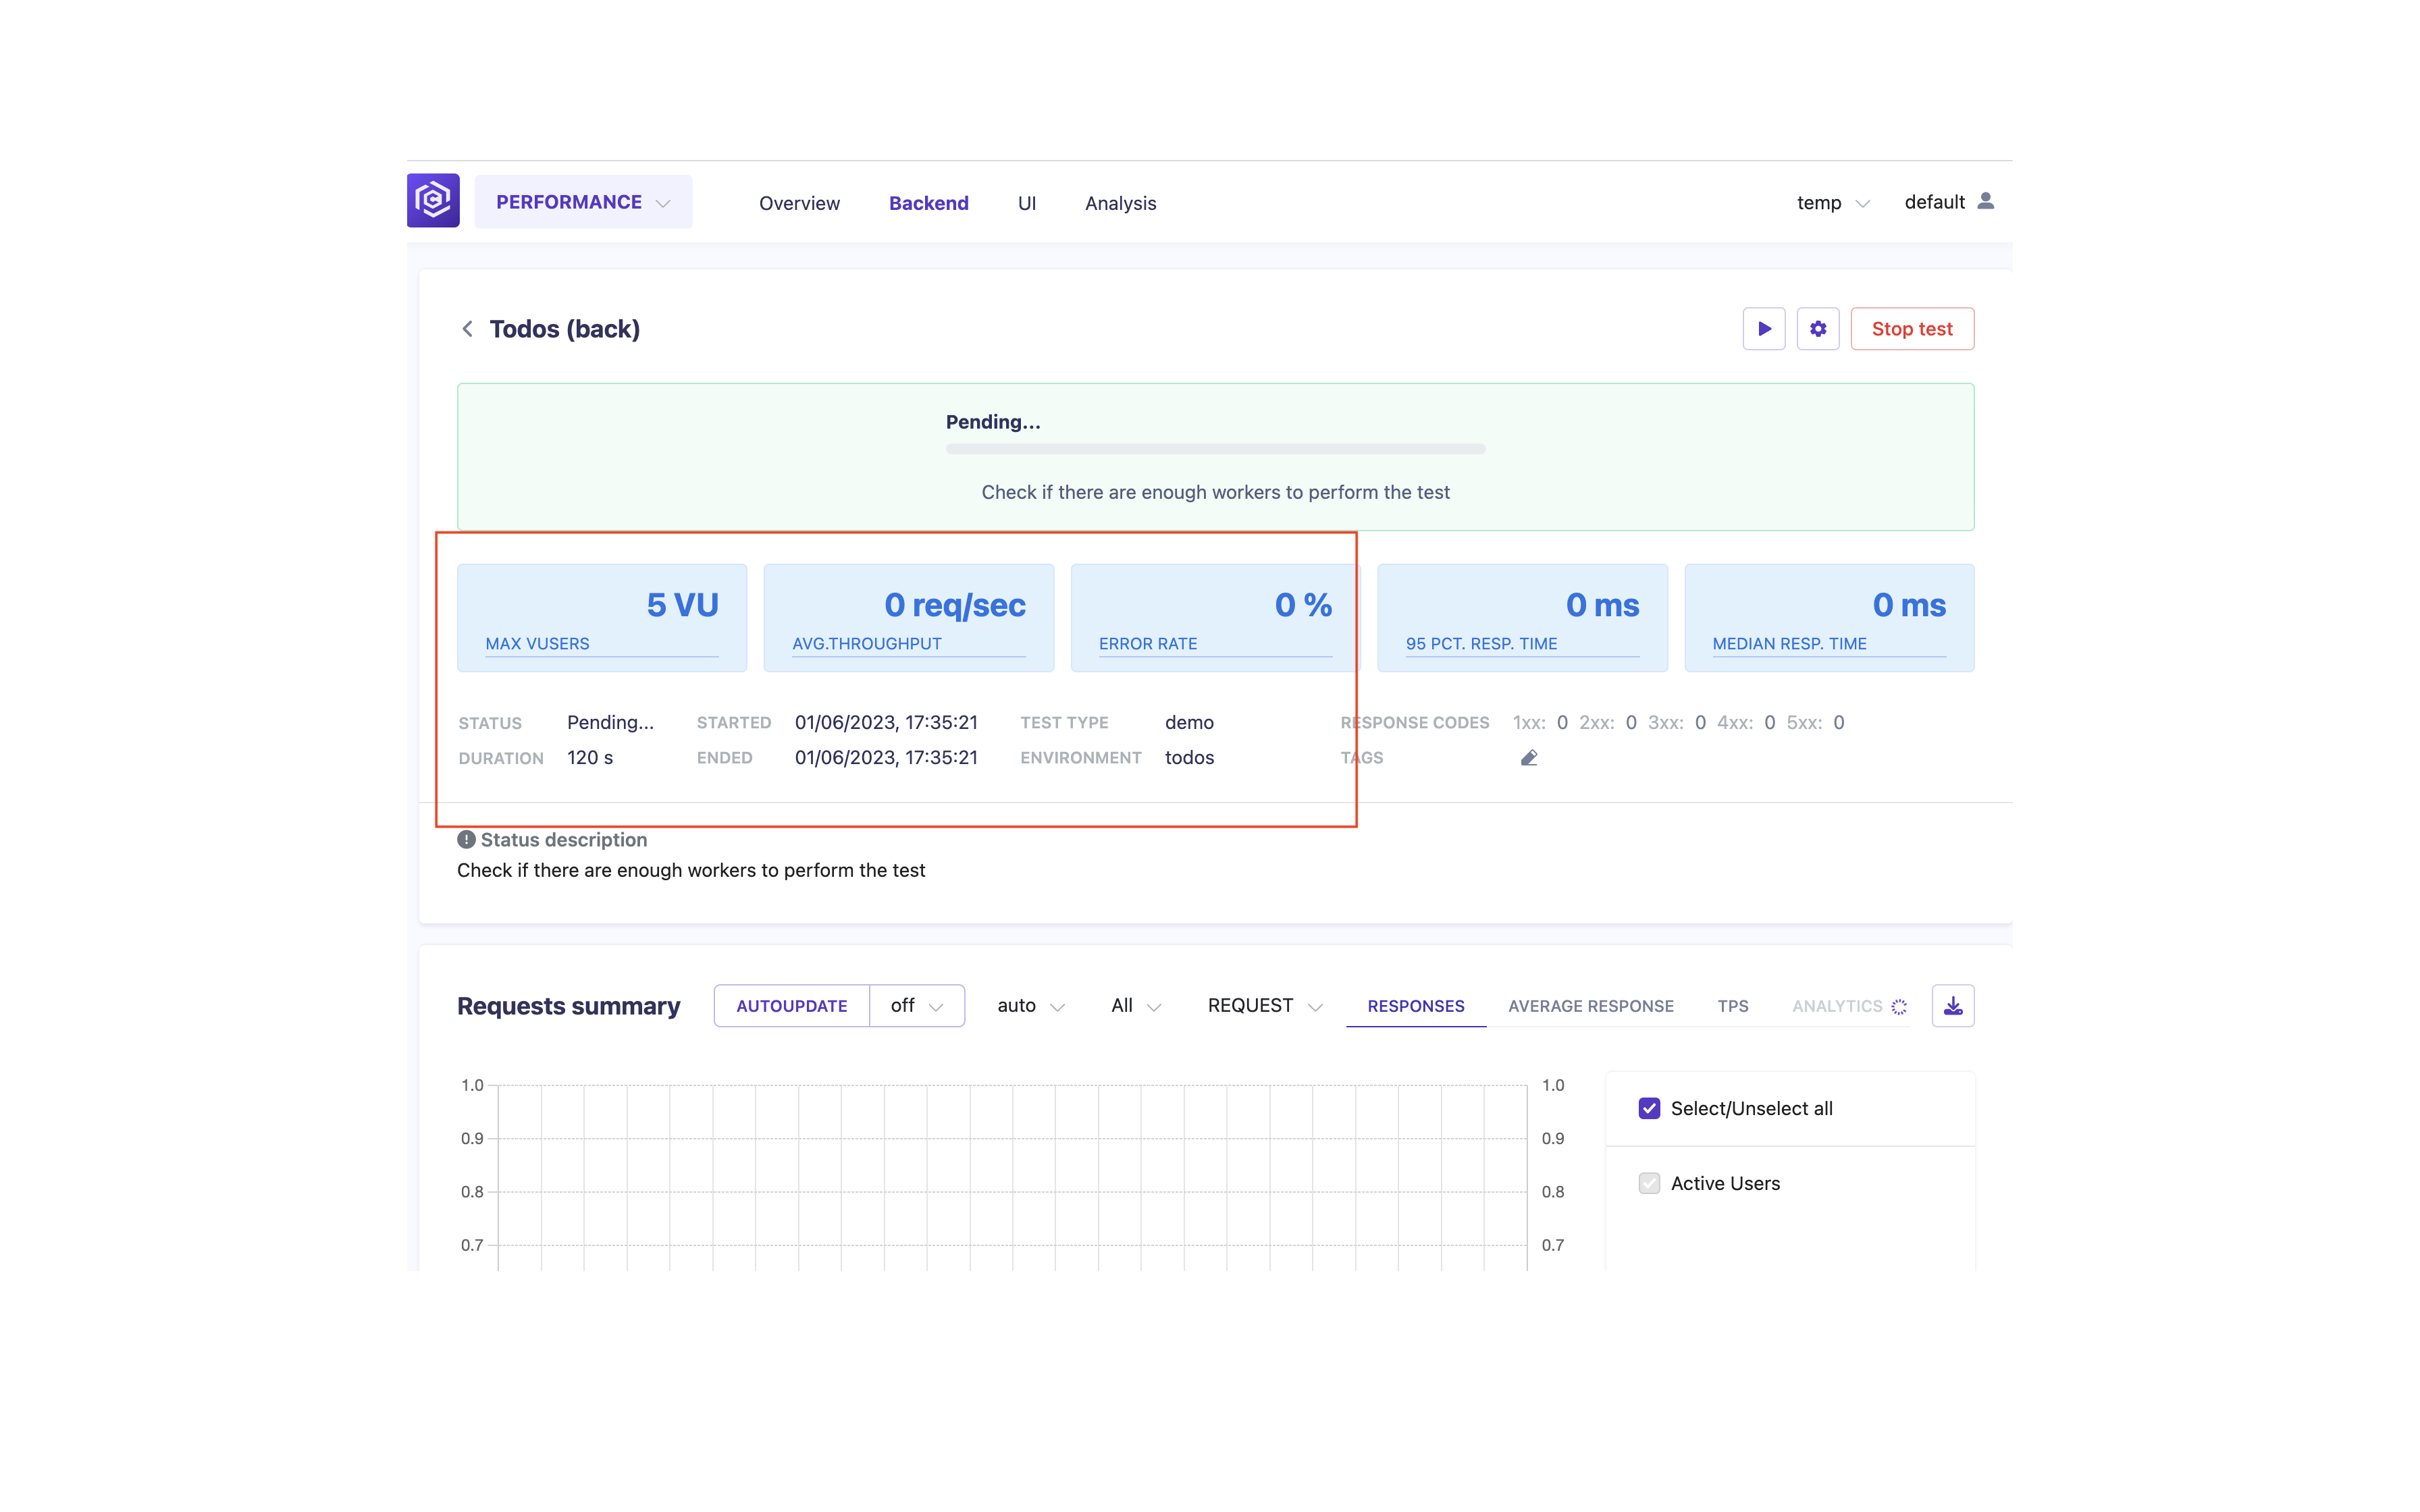
Task: Select the AVERAGE RESPONSE chart tab
Action: point(1591,1006)
